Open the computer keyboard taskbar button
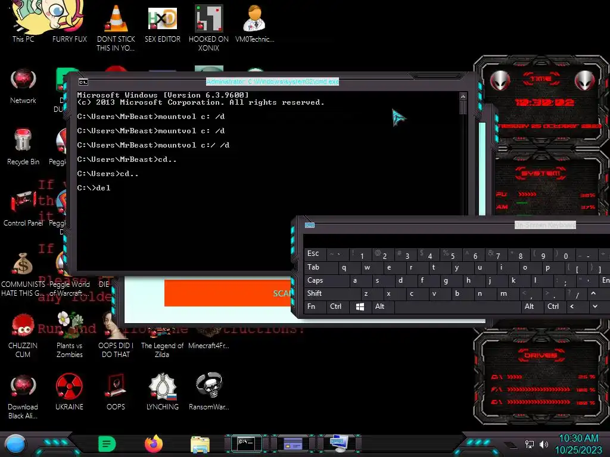 pos(339,443)
